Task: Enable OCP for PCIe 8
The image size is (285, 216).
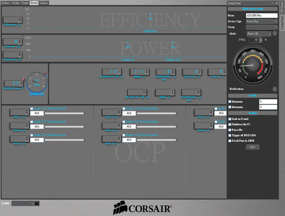Action: click(x=124, y=135)
